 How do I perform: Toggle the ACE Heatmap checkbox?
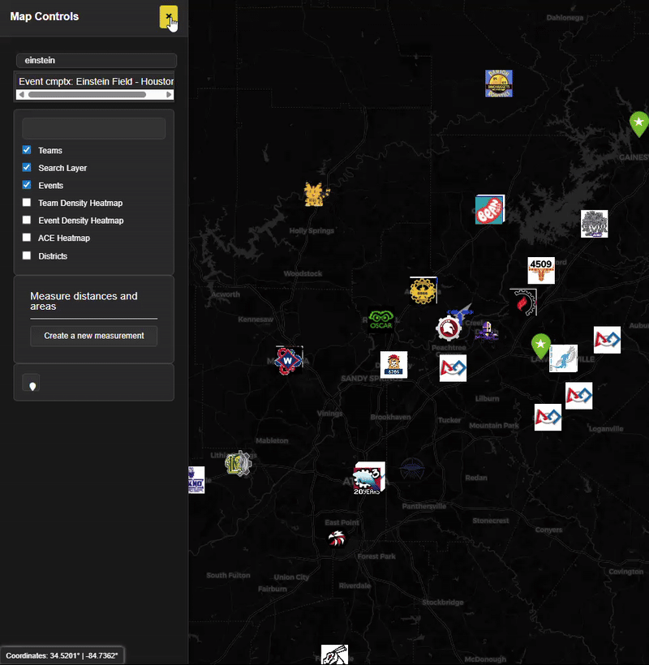pos(27,238)
